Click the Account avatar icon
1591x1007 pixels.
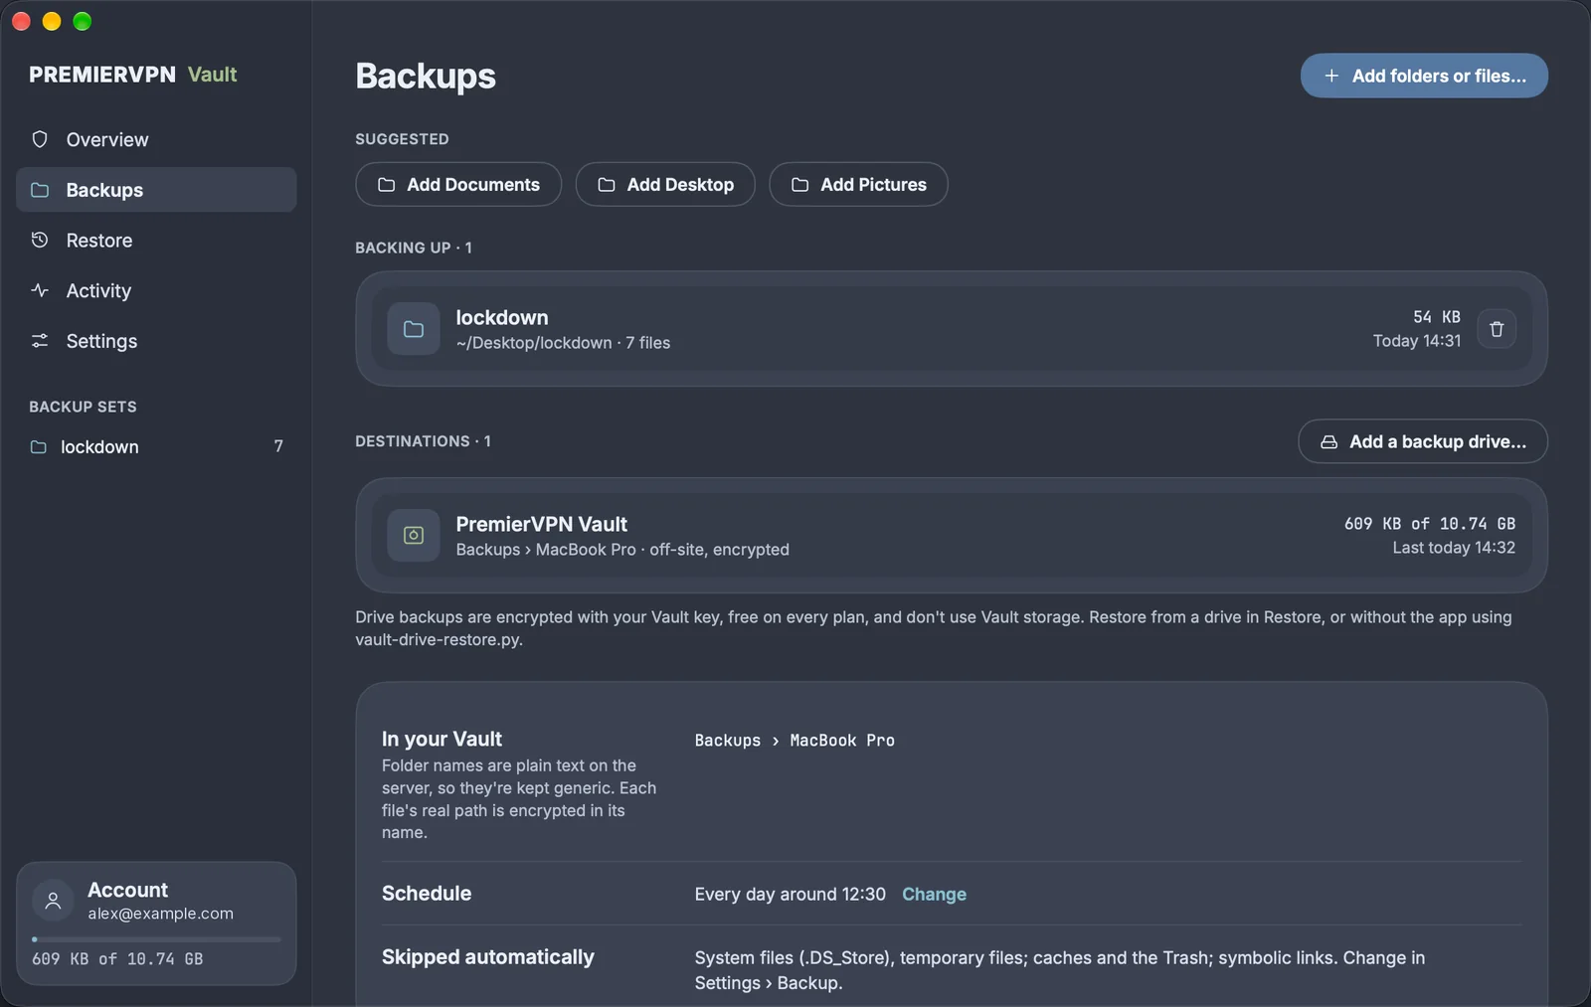tap(54, 901)
